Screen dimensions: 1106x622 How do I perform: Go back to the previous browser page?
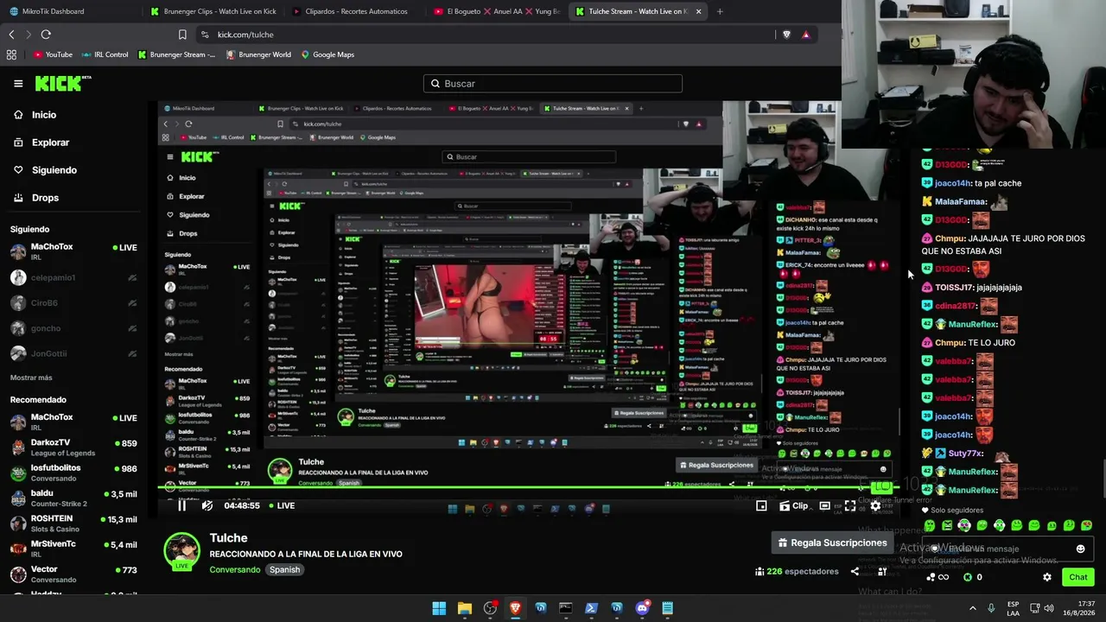(11, 35)
